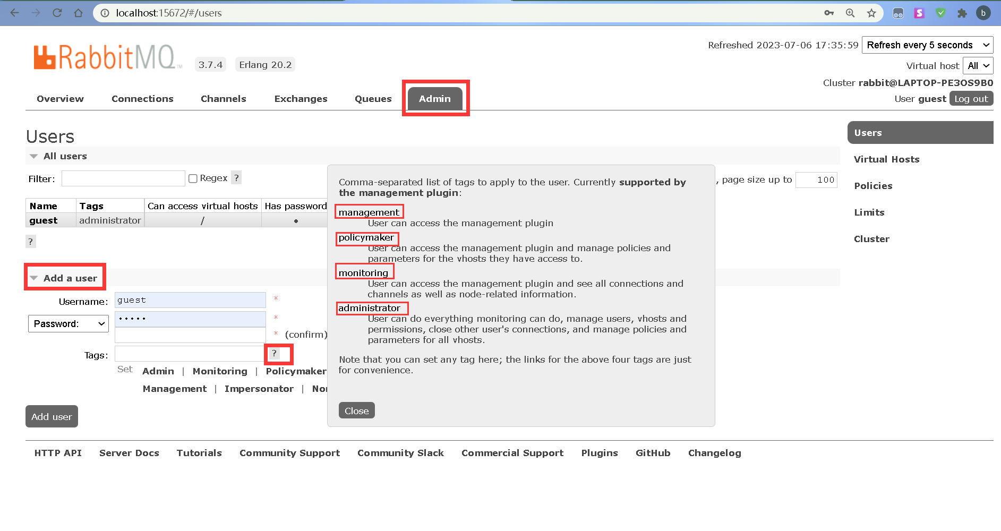Bookmark this page with the star icon
The height and width of the screenshot is (531, 1001).
pos(871,13)
